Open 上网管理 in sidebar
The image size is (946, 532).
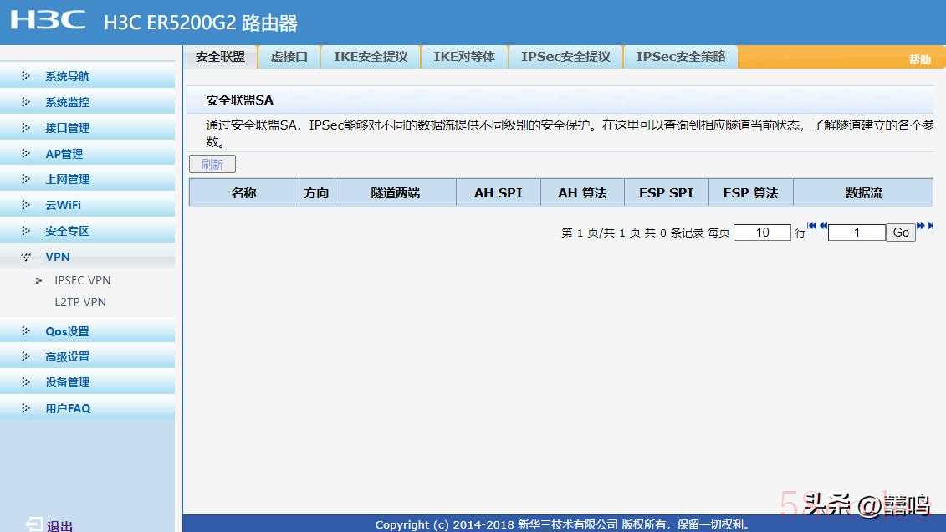pyautogui.click(x=67, y=180)
